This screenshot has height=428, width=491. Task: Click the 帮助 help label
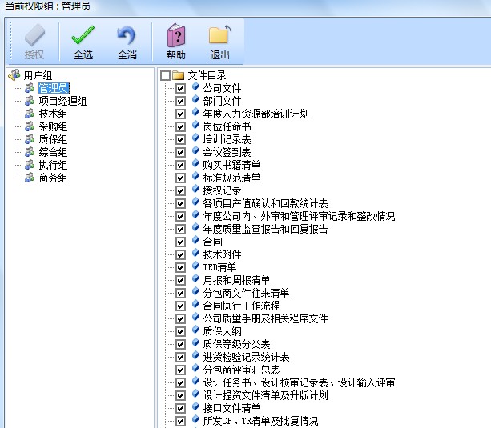[x=176, y=55]
